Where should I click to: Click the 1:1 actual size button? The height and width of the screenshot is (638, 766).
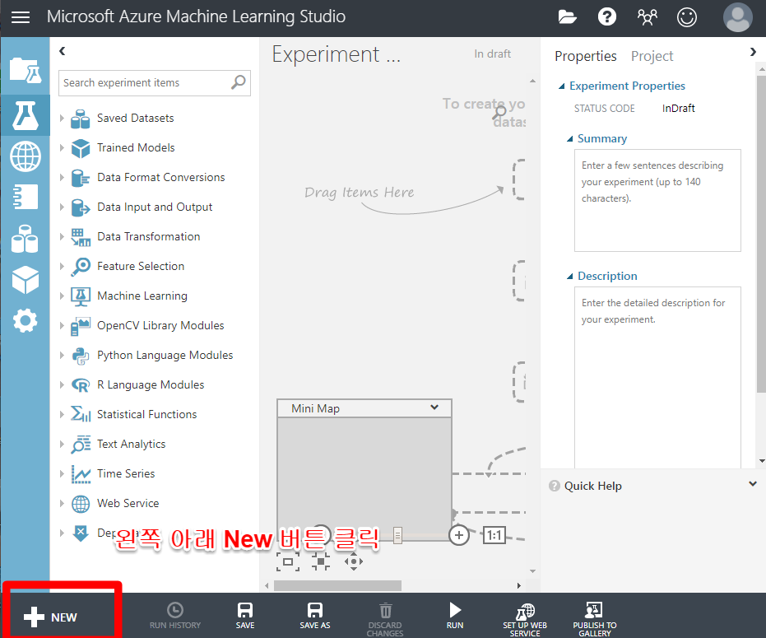pyautogui.click(x=494, y=535)
